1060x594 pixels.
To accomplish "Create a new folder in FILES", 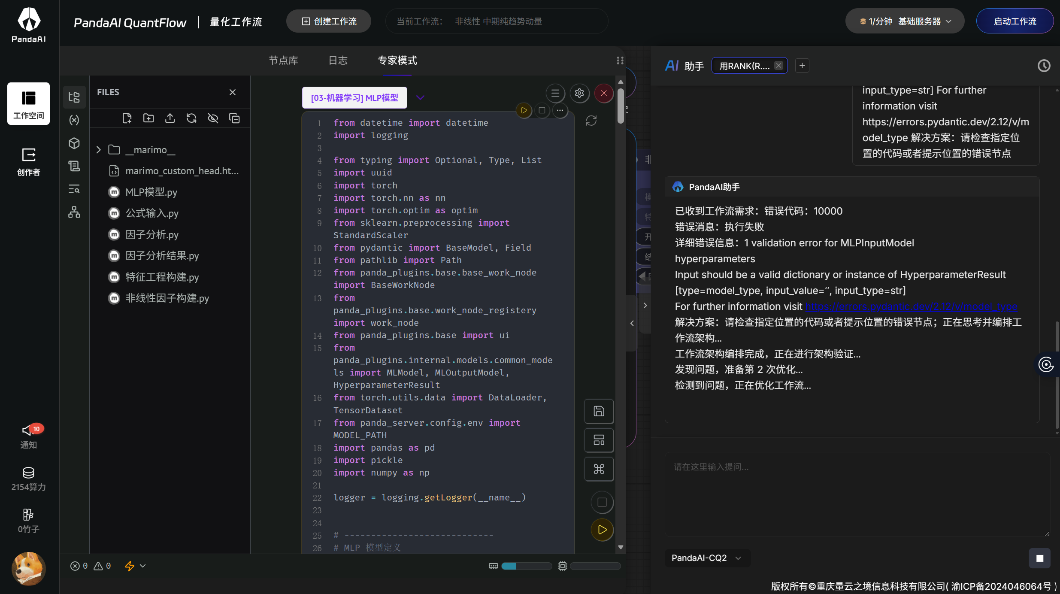I will click(x=148, y=118).
